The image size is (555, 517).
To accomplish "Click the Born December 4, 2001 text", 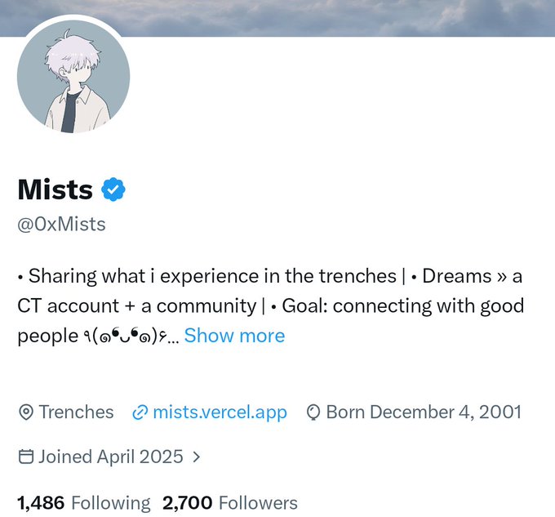I will click(x=424, y=412).
